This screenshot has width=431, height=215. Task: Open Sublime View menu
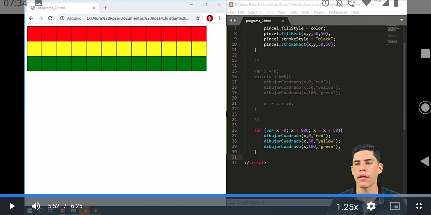[x=281, y=12]
